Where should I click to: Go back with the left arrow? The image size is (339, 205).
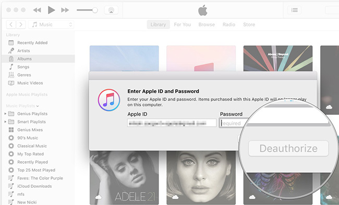point(11,25)
